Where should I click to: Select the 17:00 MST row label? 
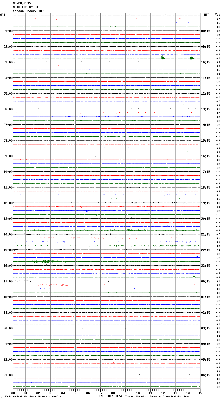coord(8,281)
